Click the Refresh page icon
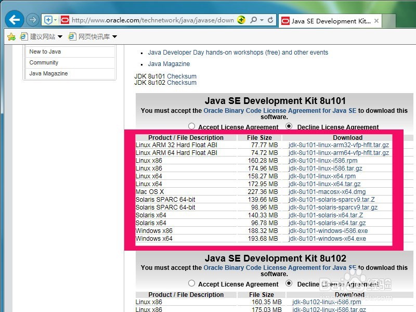 point(270,20)
